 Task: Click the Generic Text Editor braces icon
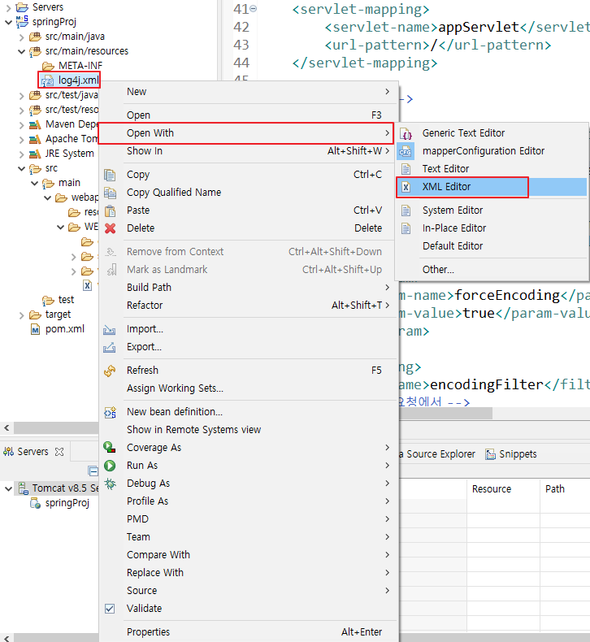[406, 133]
